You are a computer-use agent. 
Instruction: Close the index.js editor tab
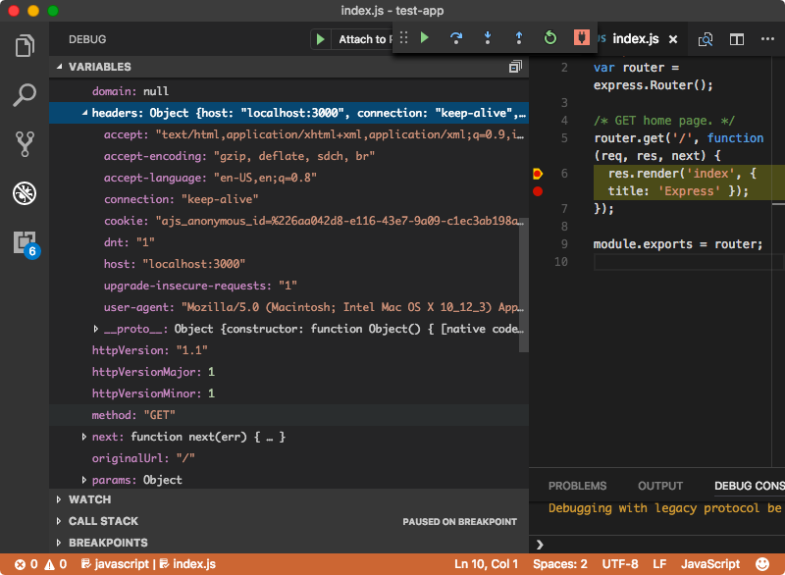pos(673,39)
